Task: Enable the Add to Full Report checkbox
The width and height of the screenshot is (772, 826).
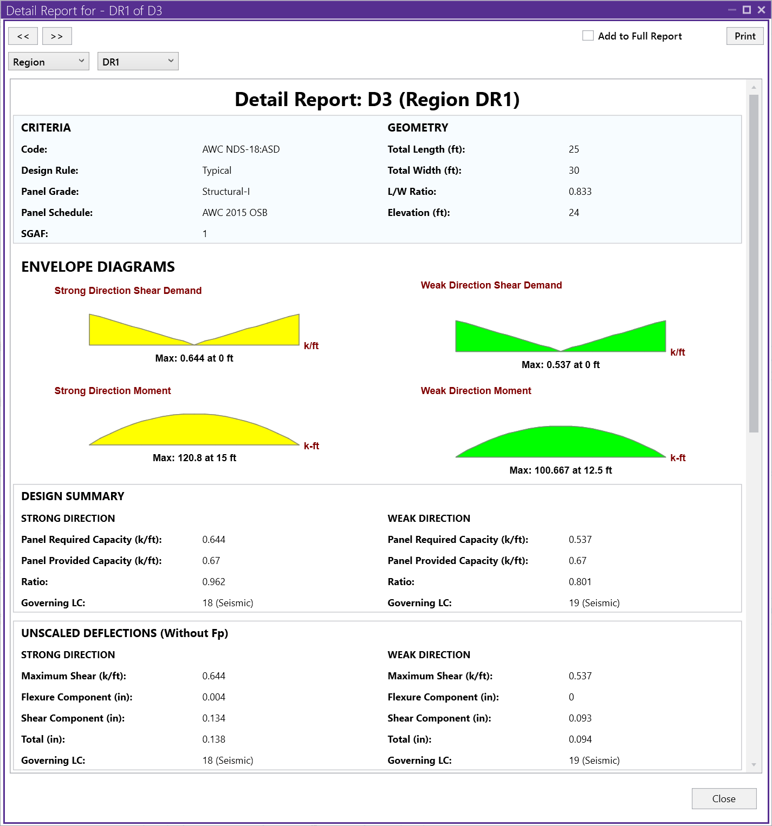Action: [588, 36]
